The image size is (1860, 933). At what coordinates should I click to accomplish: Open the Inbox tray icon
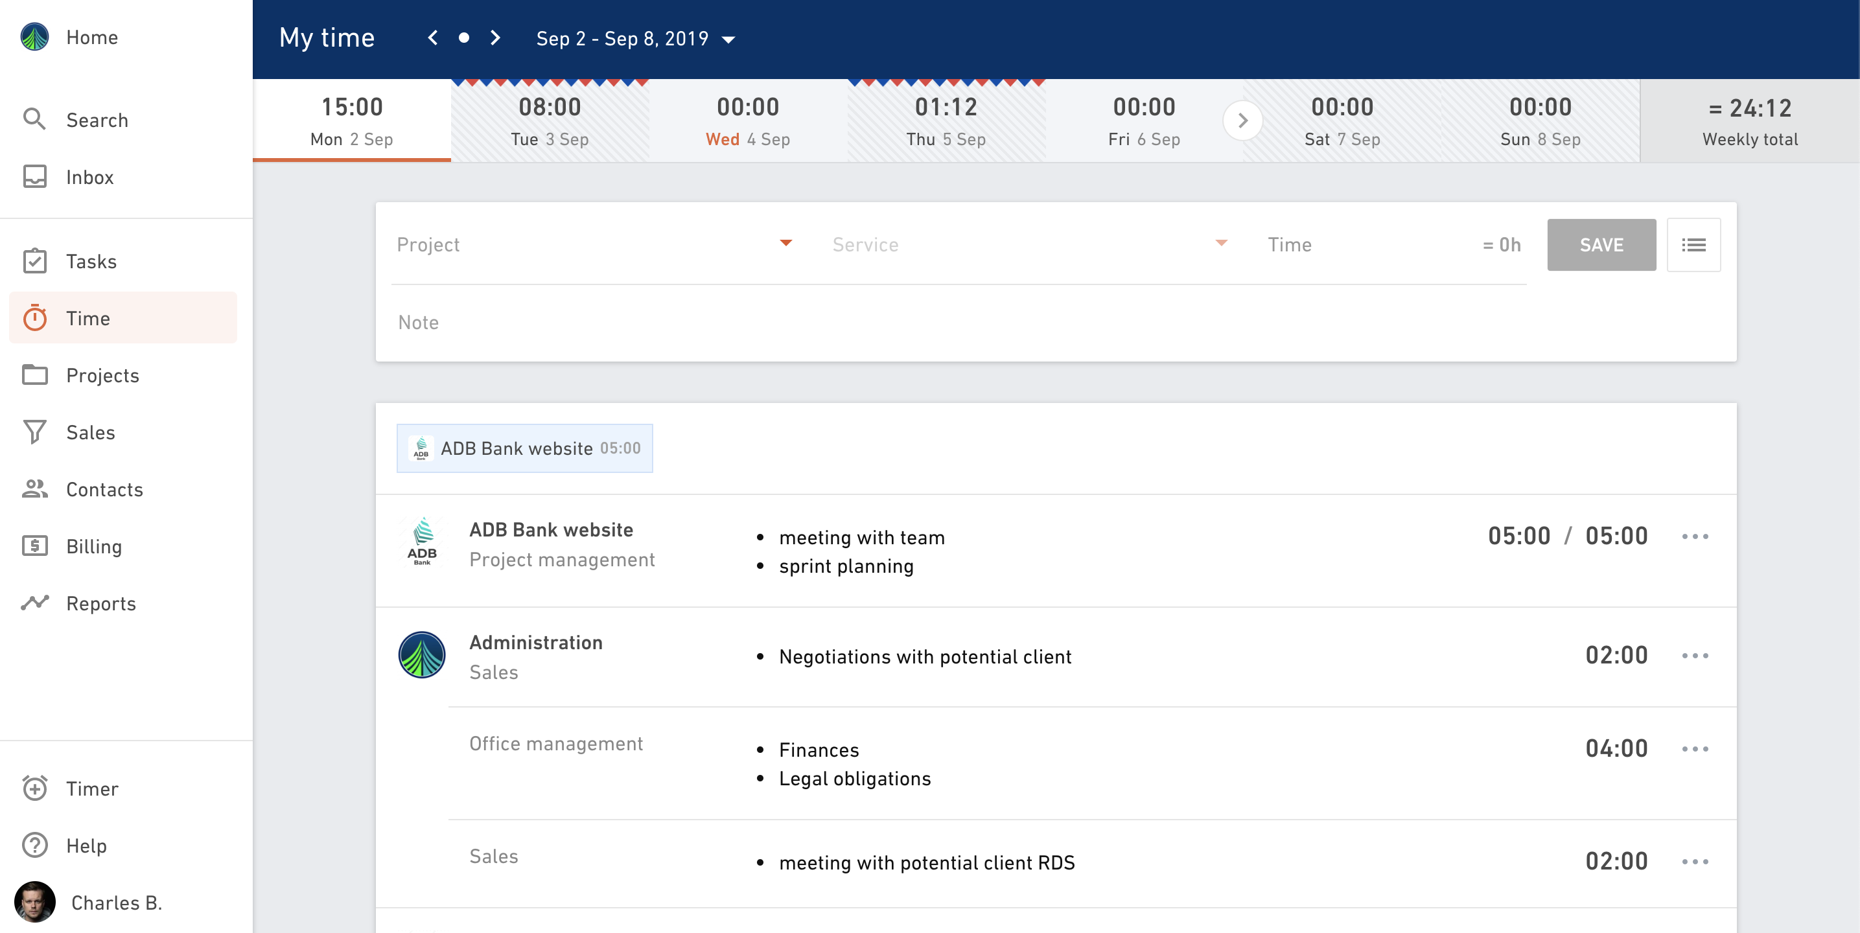coord(34,177)
